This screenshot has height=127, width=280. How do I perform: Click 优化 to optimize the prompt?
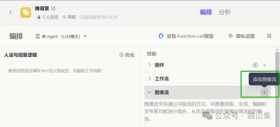coord(127,55)
